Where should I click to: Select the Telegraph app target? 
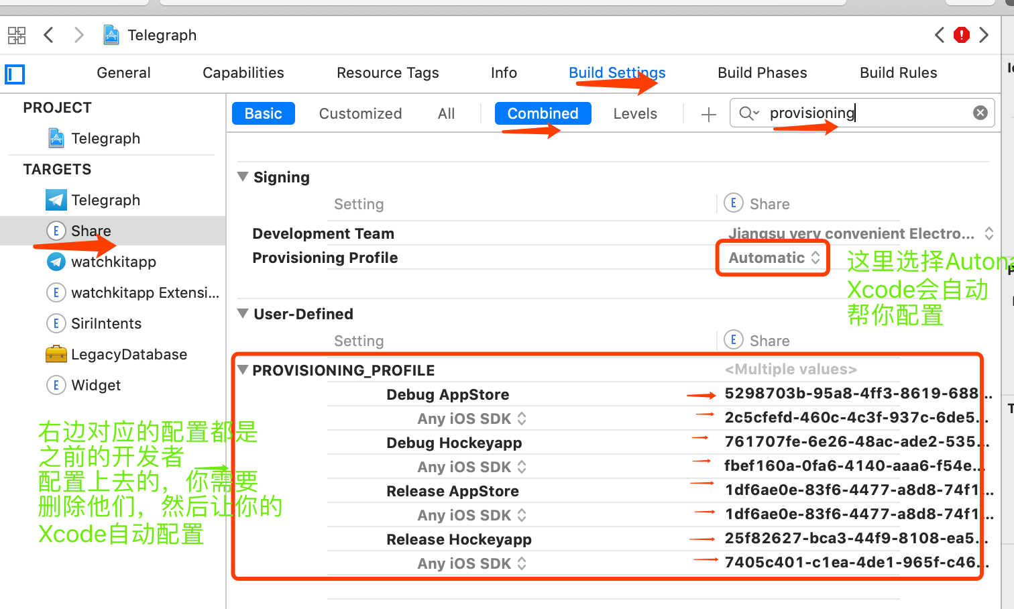click(x=93, y=200)
